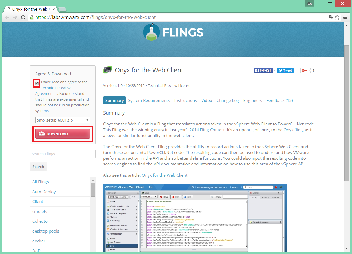Open a new tab button
Screen dimensions: 352x254
click(x=62, y=9)
